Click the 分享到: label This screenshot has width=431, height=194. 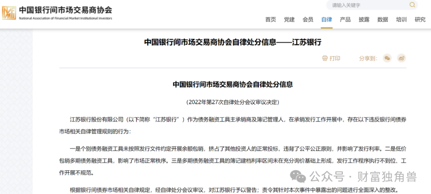pyautogui.click(x=368, y=58)
